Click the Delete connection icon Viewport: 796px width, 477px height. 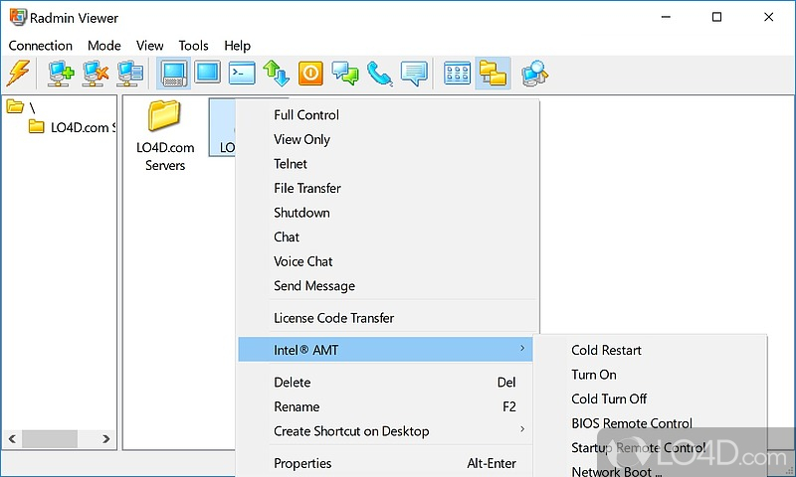point(96,74)
